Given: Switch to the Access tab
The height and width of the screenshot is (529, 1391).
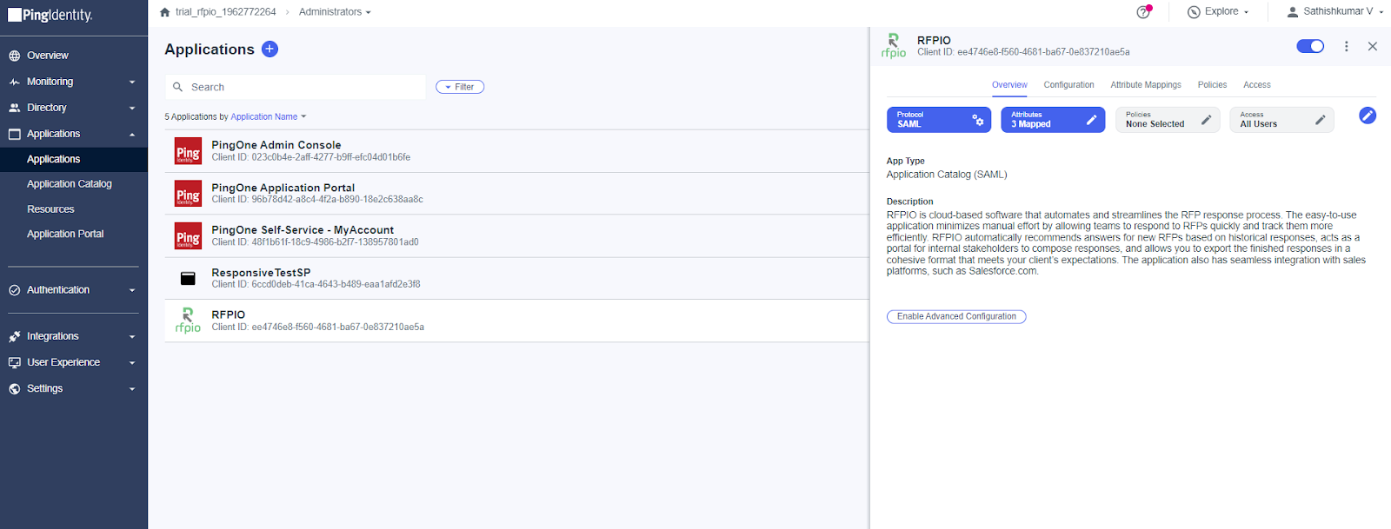Looking at the screenshot, I should 1256,85.
